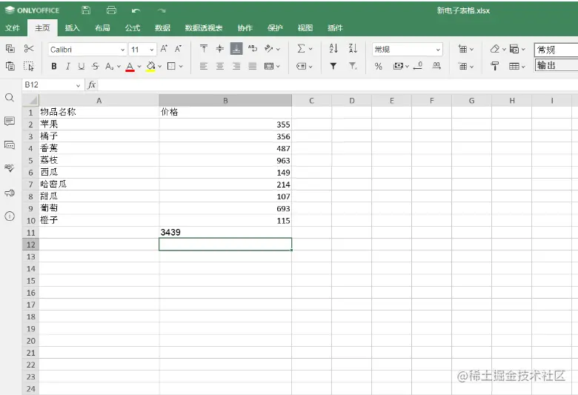Switch to the 数据 tab
Image resolution: width=578 pixels, height=395 pixels.
[162, 28]
